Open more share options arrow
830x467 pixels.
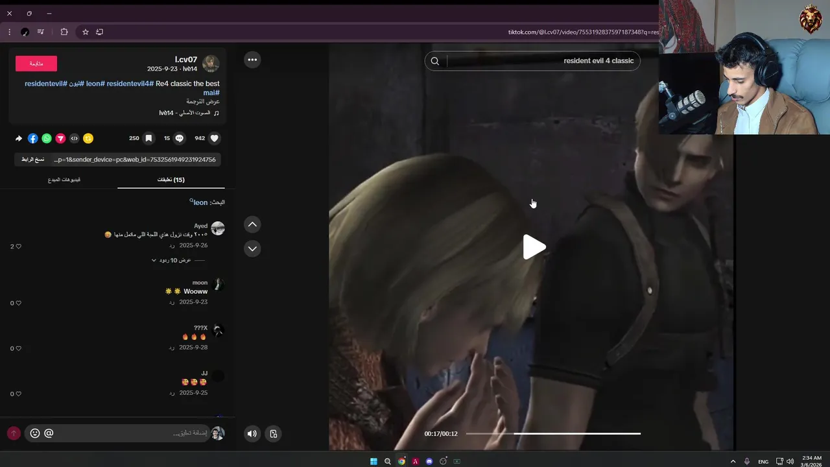point(19,138)
